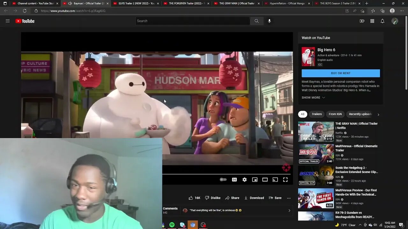Download the video
408x229 pixels.
254,198
